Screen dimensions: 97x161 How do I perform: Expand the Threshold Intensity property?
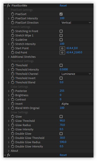[x=9, y=70]
